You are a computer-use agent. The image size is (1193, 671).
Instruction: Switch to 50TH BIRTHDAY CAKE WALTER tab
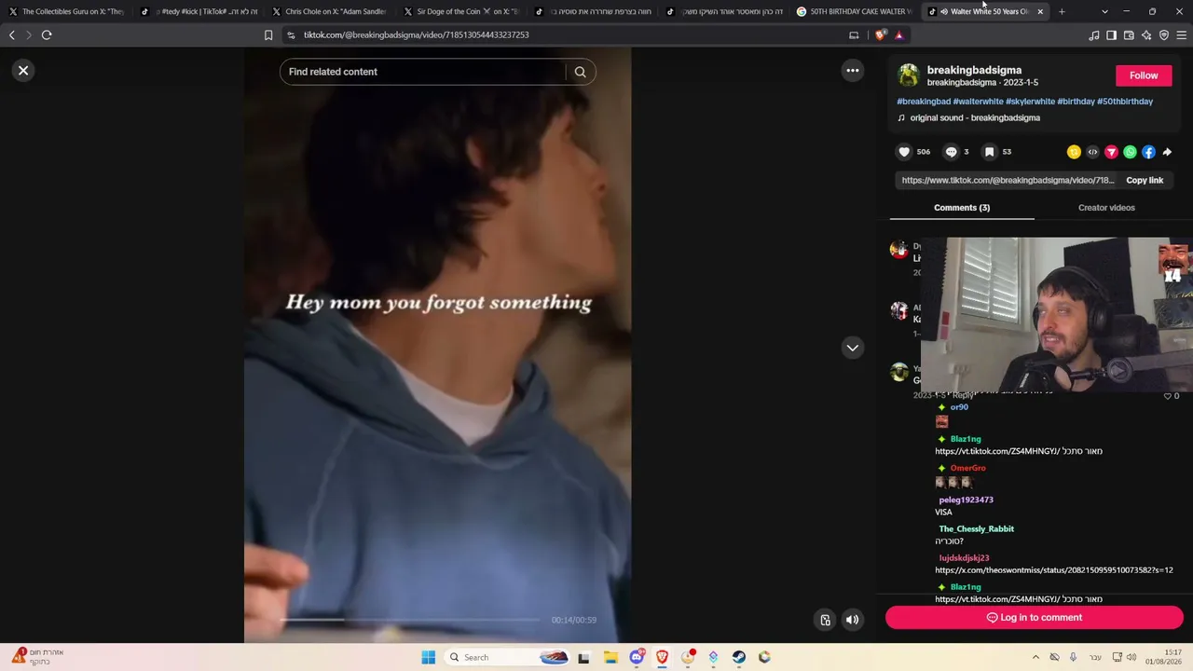[854, 11]
